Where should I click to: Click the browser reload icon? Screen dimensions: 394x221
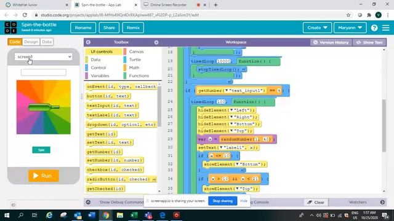pos(25,15)
